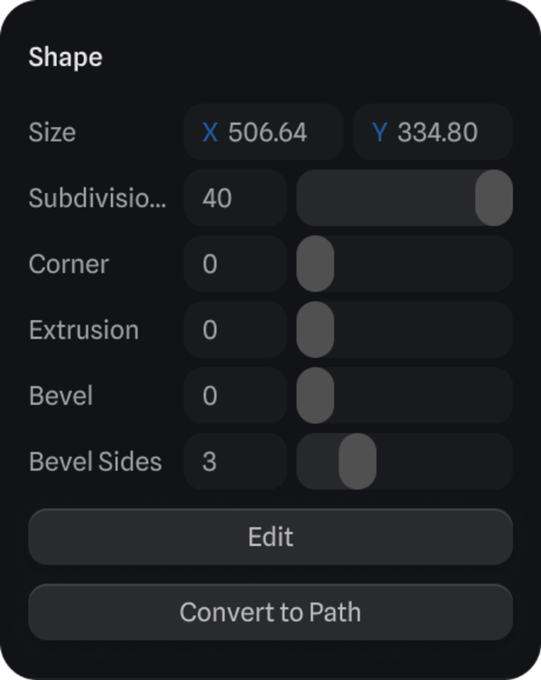Click the blue X axis label in Size

[210, 132]
